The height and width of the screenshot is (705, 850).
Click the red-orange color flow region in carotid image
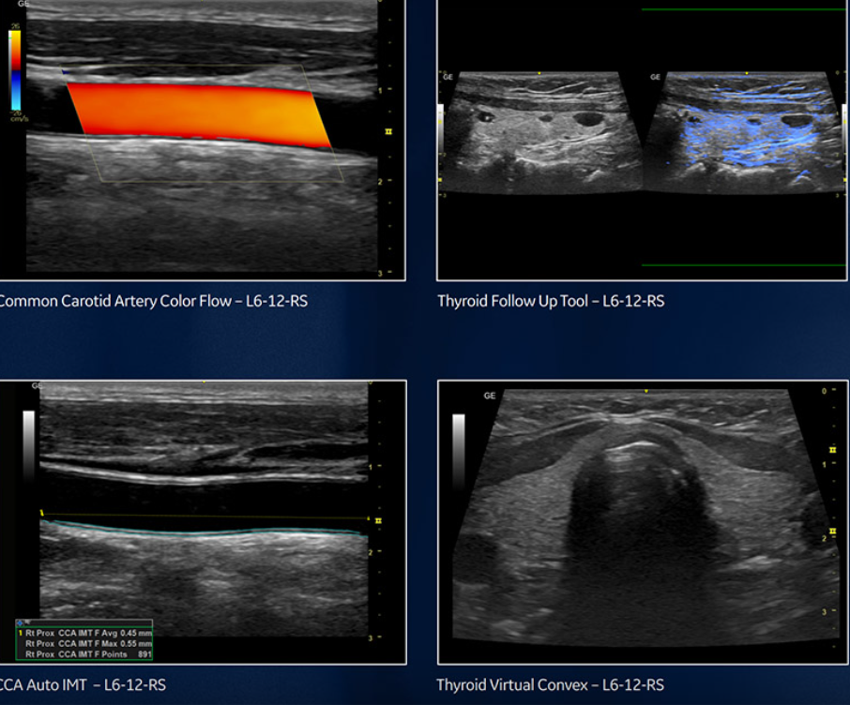[197, 114]
